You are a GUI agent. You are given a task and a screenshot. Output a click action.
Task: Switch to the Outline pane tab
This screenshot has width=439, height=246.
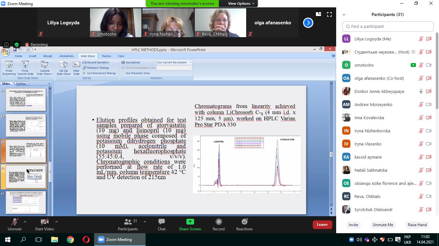21,84
